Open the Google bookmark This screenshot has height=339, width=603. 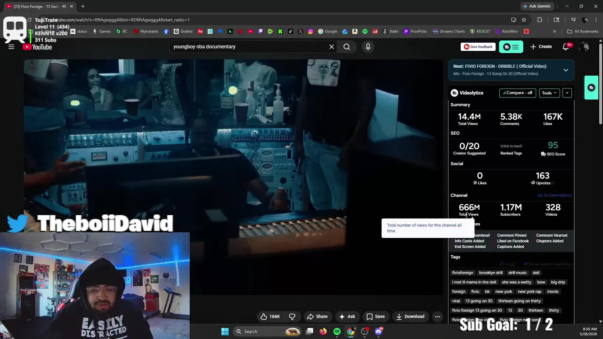coord(328,32)
